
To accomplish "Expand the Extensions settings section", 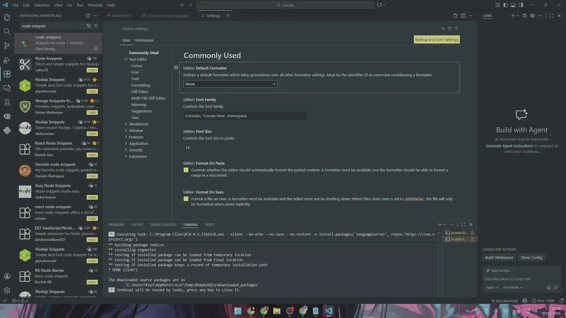I will point(126,156).
